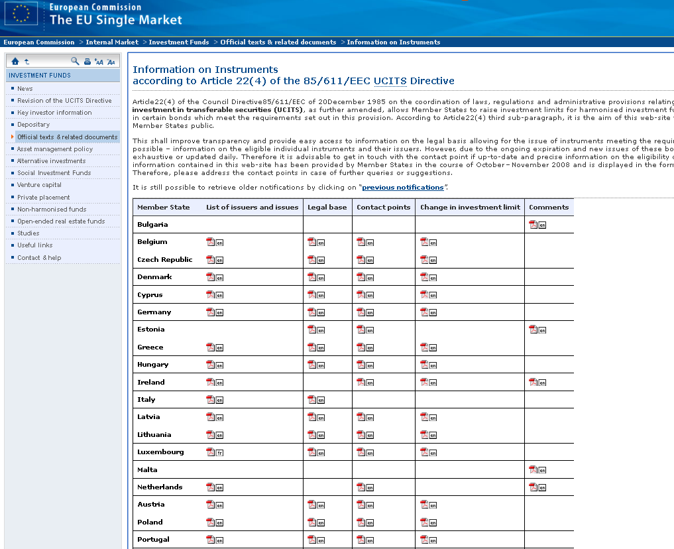
Task: Open Netherlands' Comments PDF
Action: click(534, 487)
